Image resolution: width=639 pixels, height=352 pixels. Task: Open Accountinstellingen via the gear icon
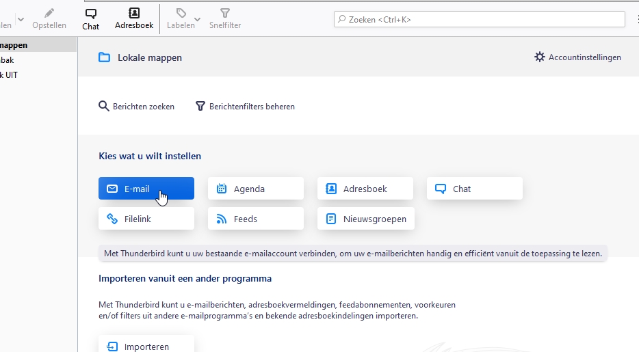click(540, 57)
